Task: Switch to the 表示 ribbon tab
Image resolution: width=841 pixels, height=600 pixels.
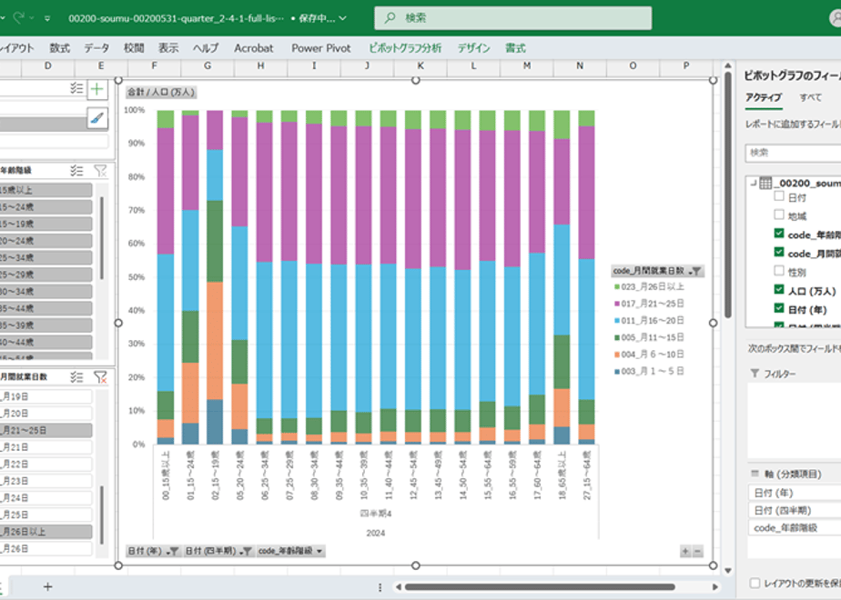Action: pyautogui.click(x=168, y=48)
